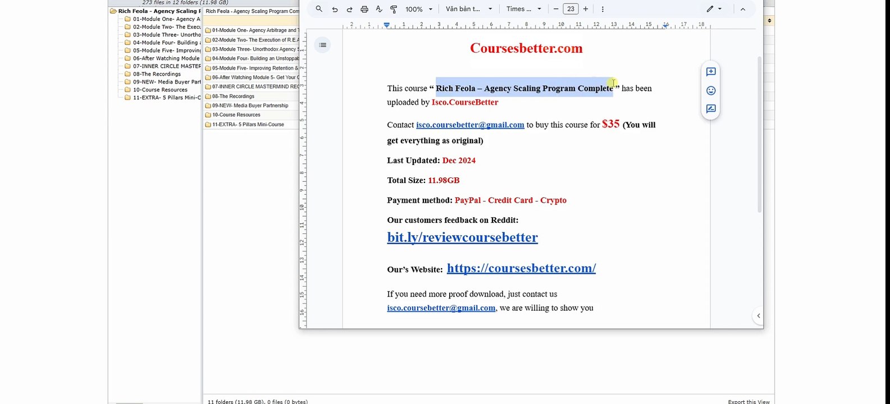Click the red "$35" price text
The width and height of the screenshot is (890, 404).
610,124
